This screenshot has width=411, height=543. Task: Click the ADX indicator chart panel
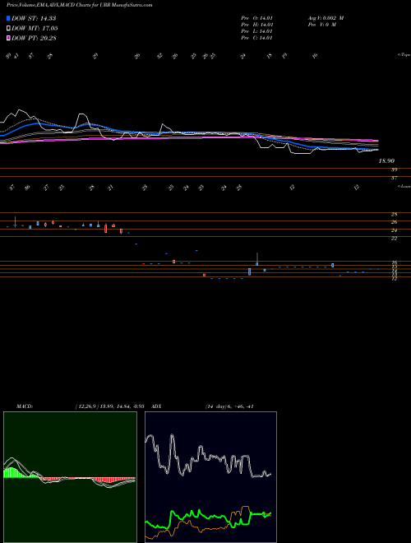[210, 477]
